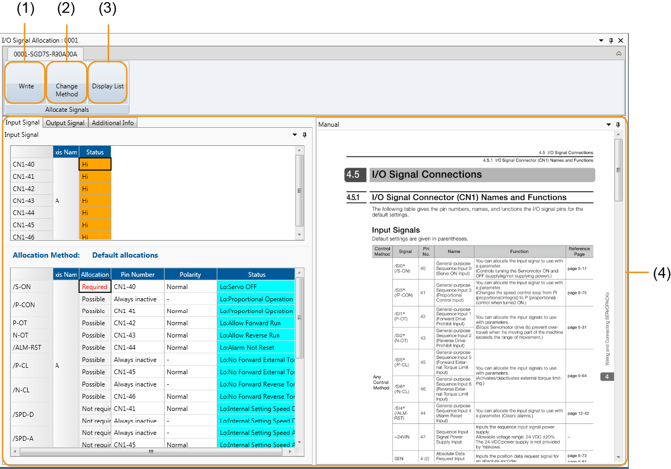Click the Polarity column header
Screen dimensions: 671x469
tap(190, 275)
